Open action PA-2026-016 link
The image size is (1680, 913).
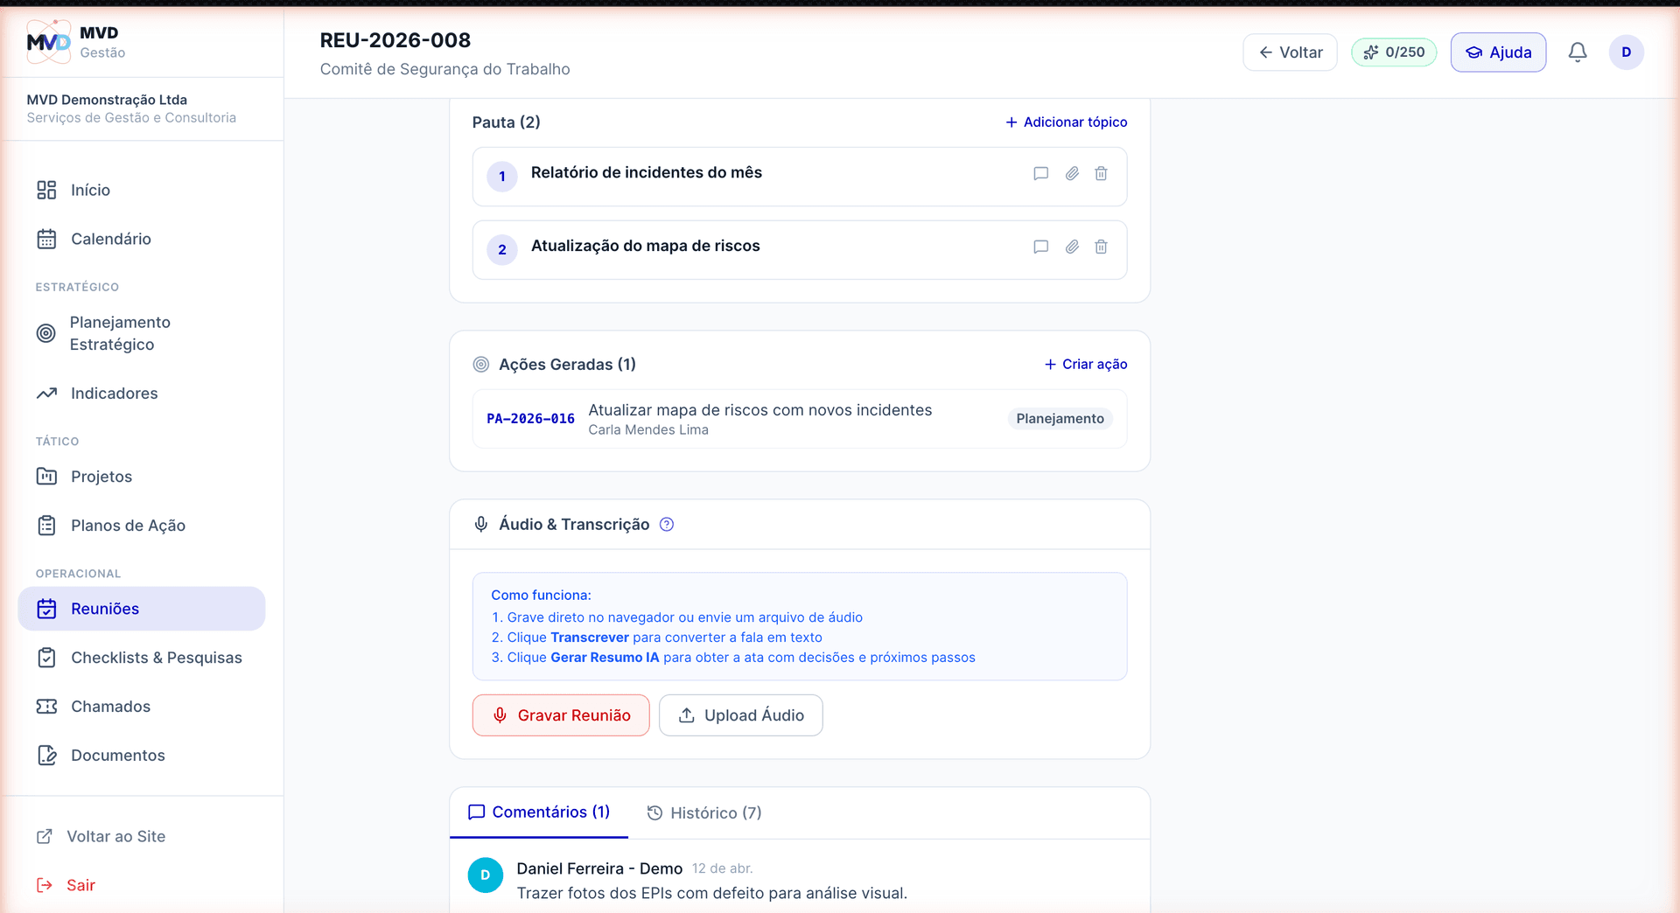coord(530,419)
